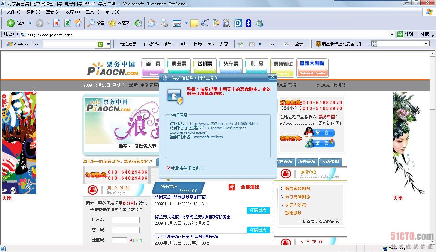Click the 登录 sign-in button

click(x=299, y=44)
